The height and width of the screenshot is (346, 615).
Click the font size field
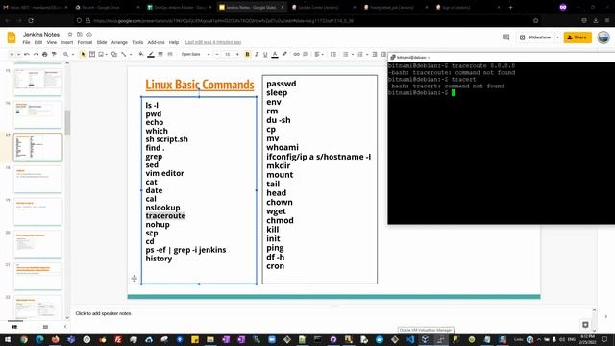coord(227,54)
